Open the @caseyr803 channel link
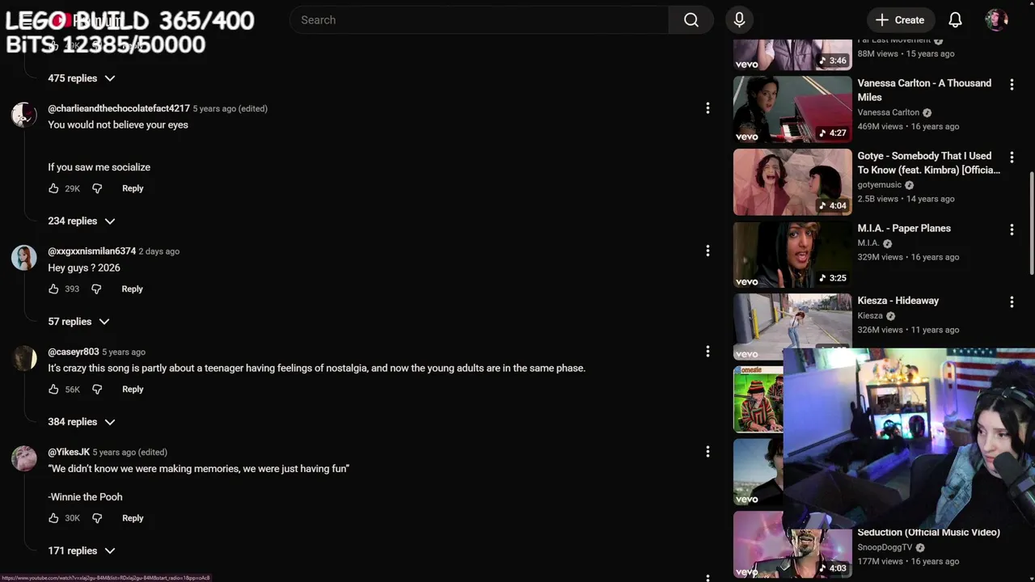Viewport: 1035px width, 582px height. click(74, 352)
